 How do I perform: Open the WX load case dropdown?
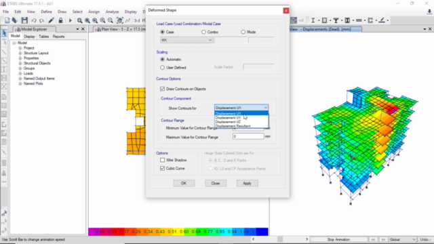coord(186,40)
